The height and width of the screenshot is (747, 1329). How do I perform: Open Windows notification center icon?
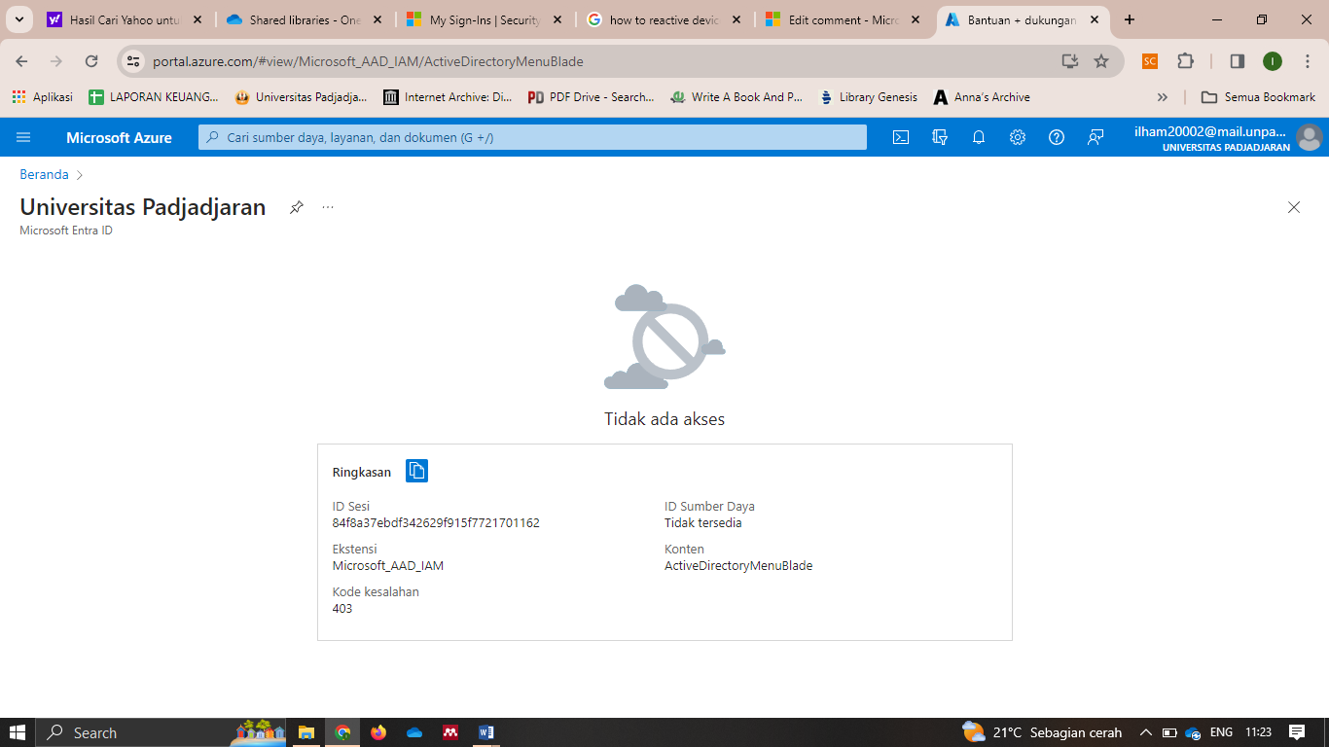1297,732
